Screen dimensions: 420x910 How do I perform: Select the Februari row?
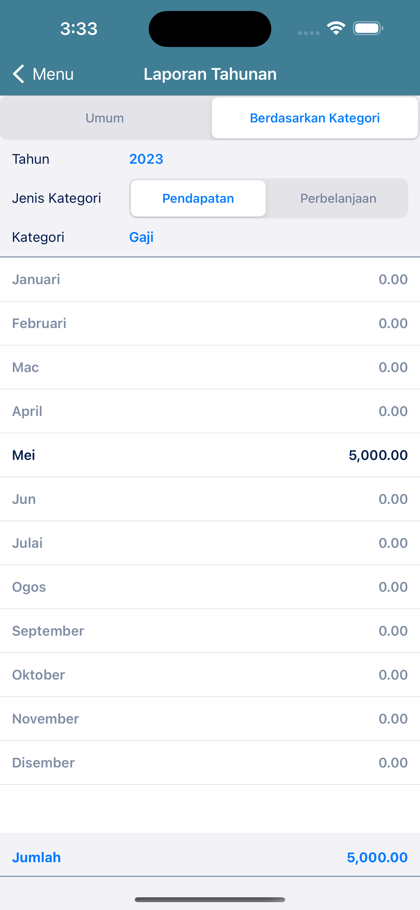(x=210, y=323)
